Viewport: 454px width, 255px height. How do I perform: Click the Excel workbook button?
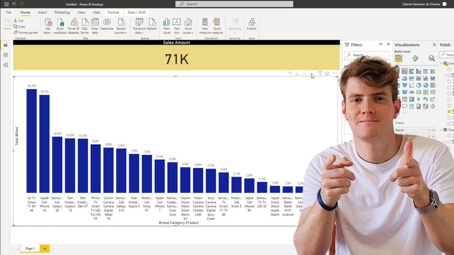[60, 26]
